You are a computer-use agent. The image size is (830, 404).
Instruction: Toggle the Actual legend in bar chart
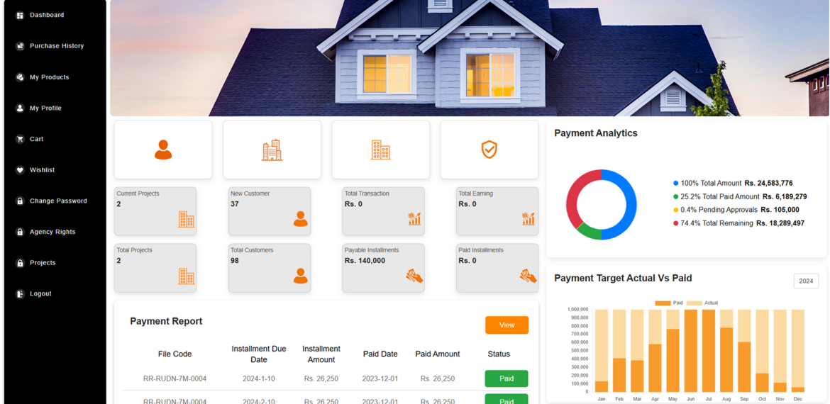click(x=702, y=303)
